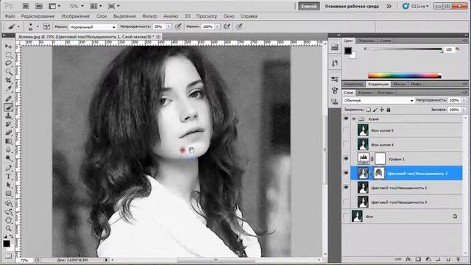The height and width of the screenshot is (265, 471).
Task: Open the Окно menu
Action: [229, 16]
